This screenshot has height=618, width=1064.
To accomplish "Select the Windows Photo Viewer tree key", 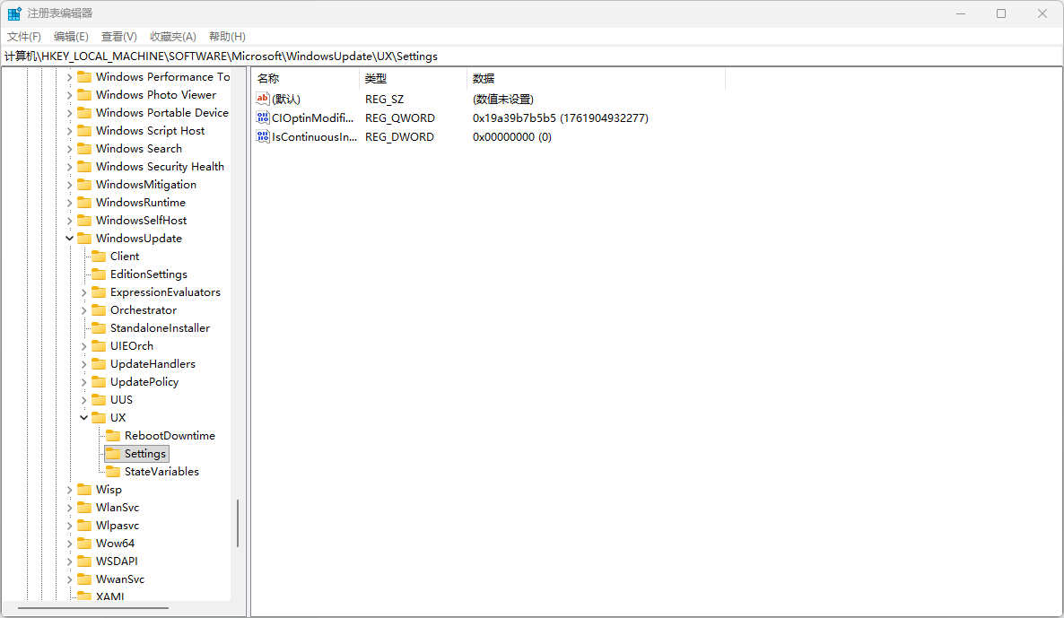I will pyautogui.click(x=155, y=95).
